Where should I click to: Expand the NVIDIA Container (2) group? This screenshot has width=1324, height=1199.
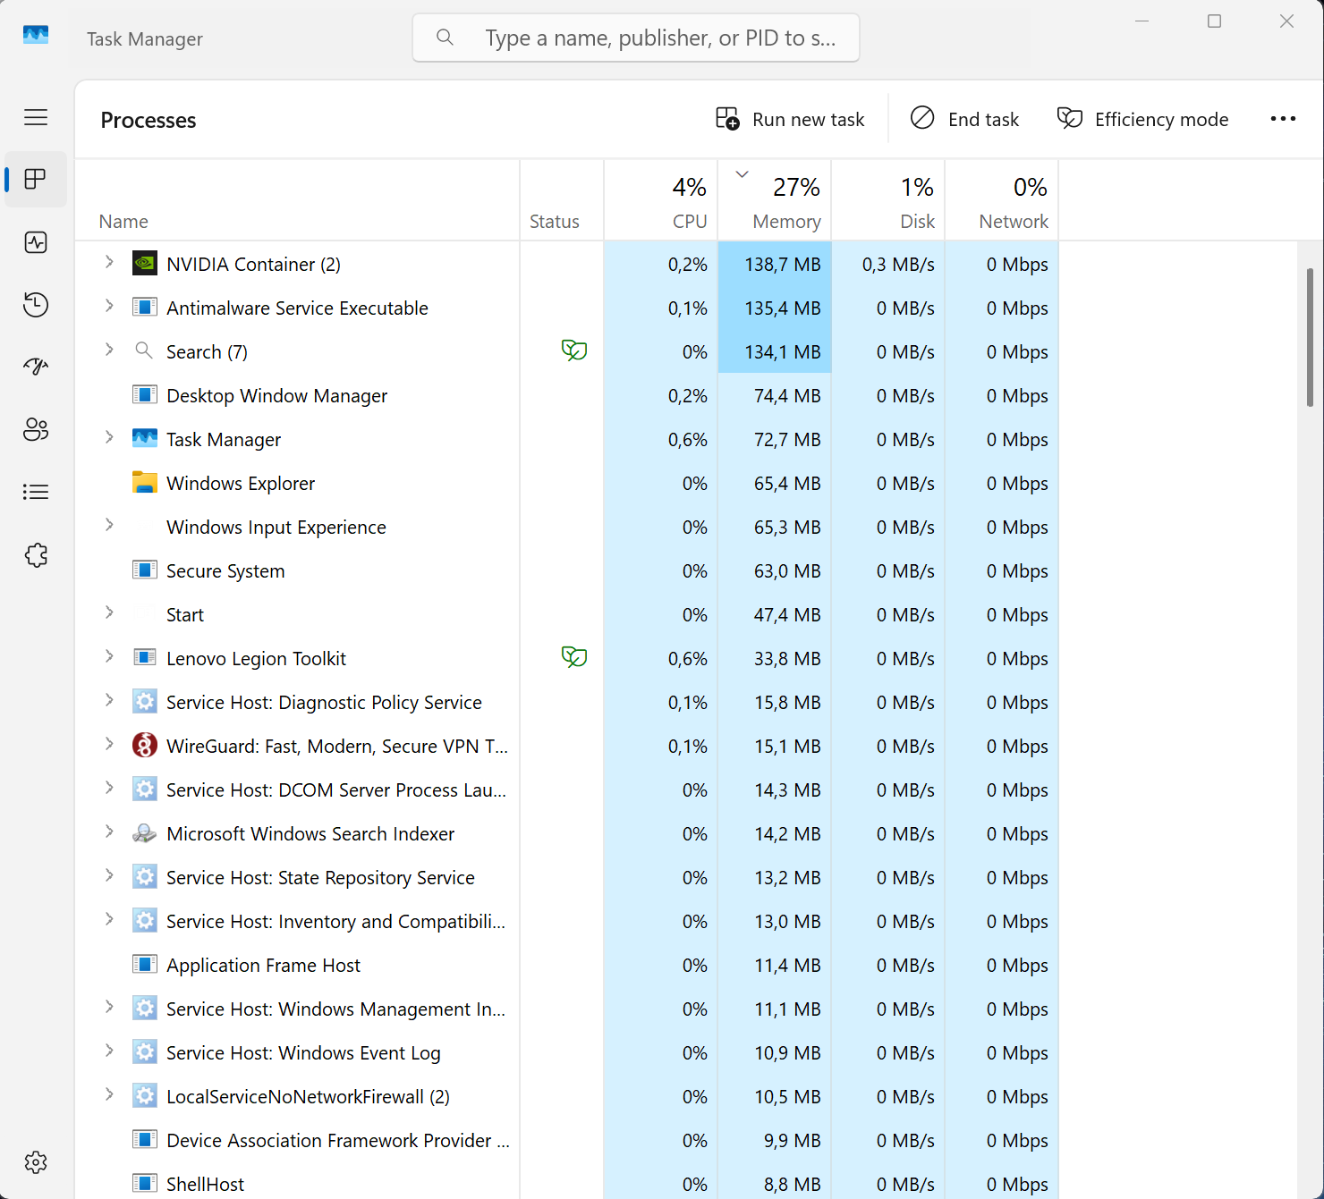click(x=109, y=262)
